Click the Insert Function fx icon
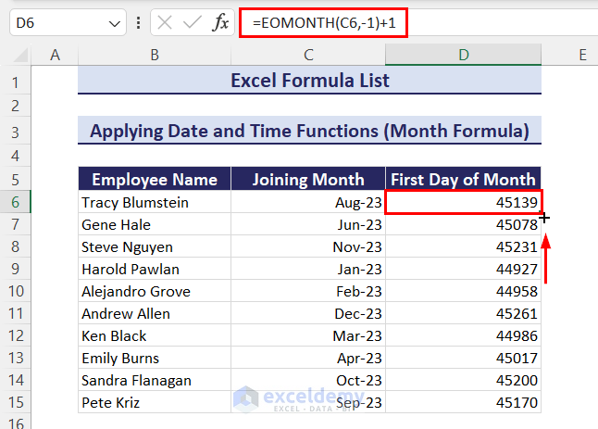 tap(220, 22)
